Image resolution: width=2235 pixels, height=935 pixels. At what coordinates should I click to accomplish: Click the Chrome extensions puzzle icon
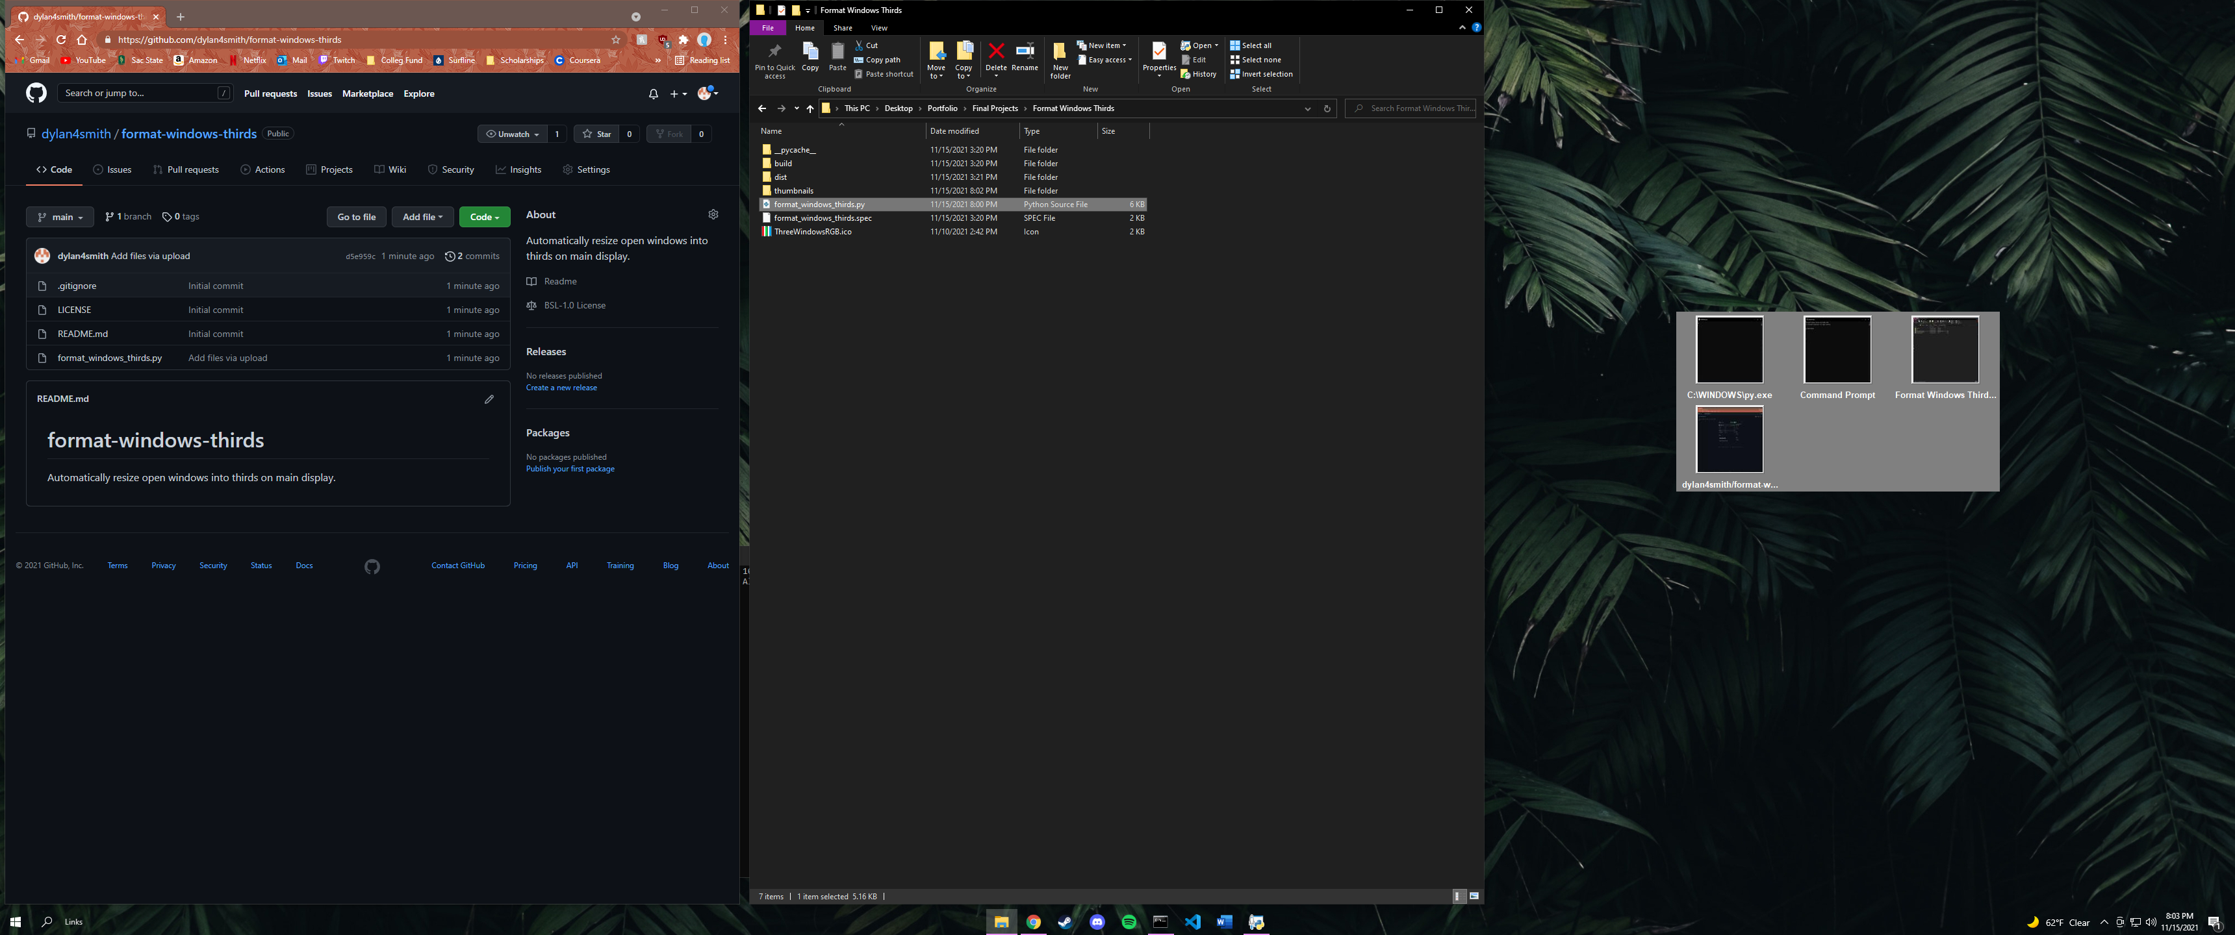click(683, 39)
